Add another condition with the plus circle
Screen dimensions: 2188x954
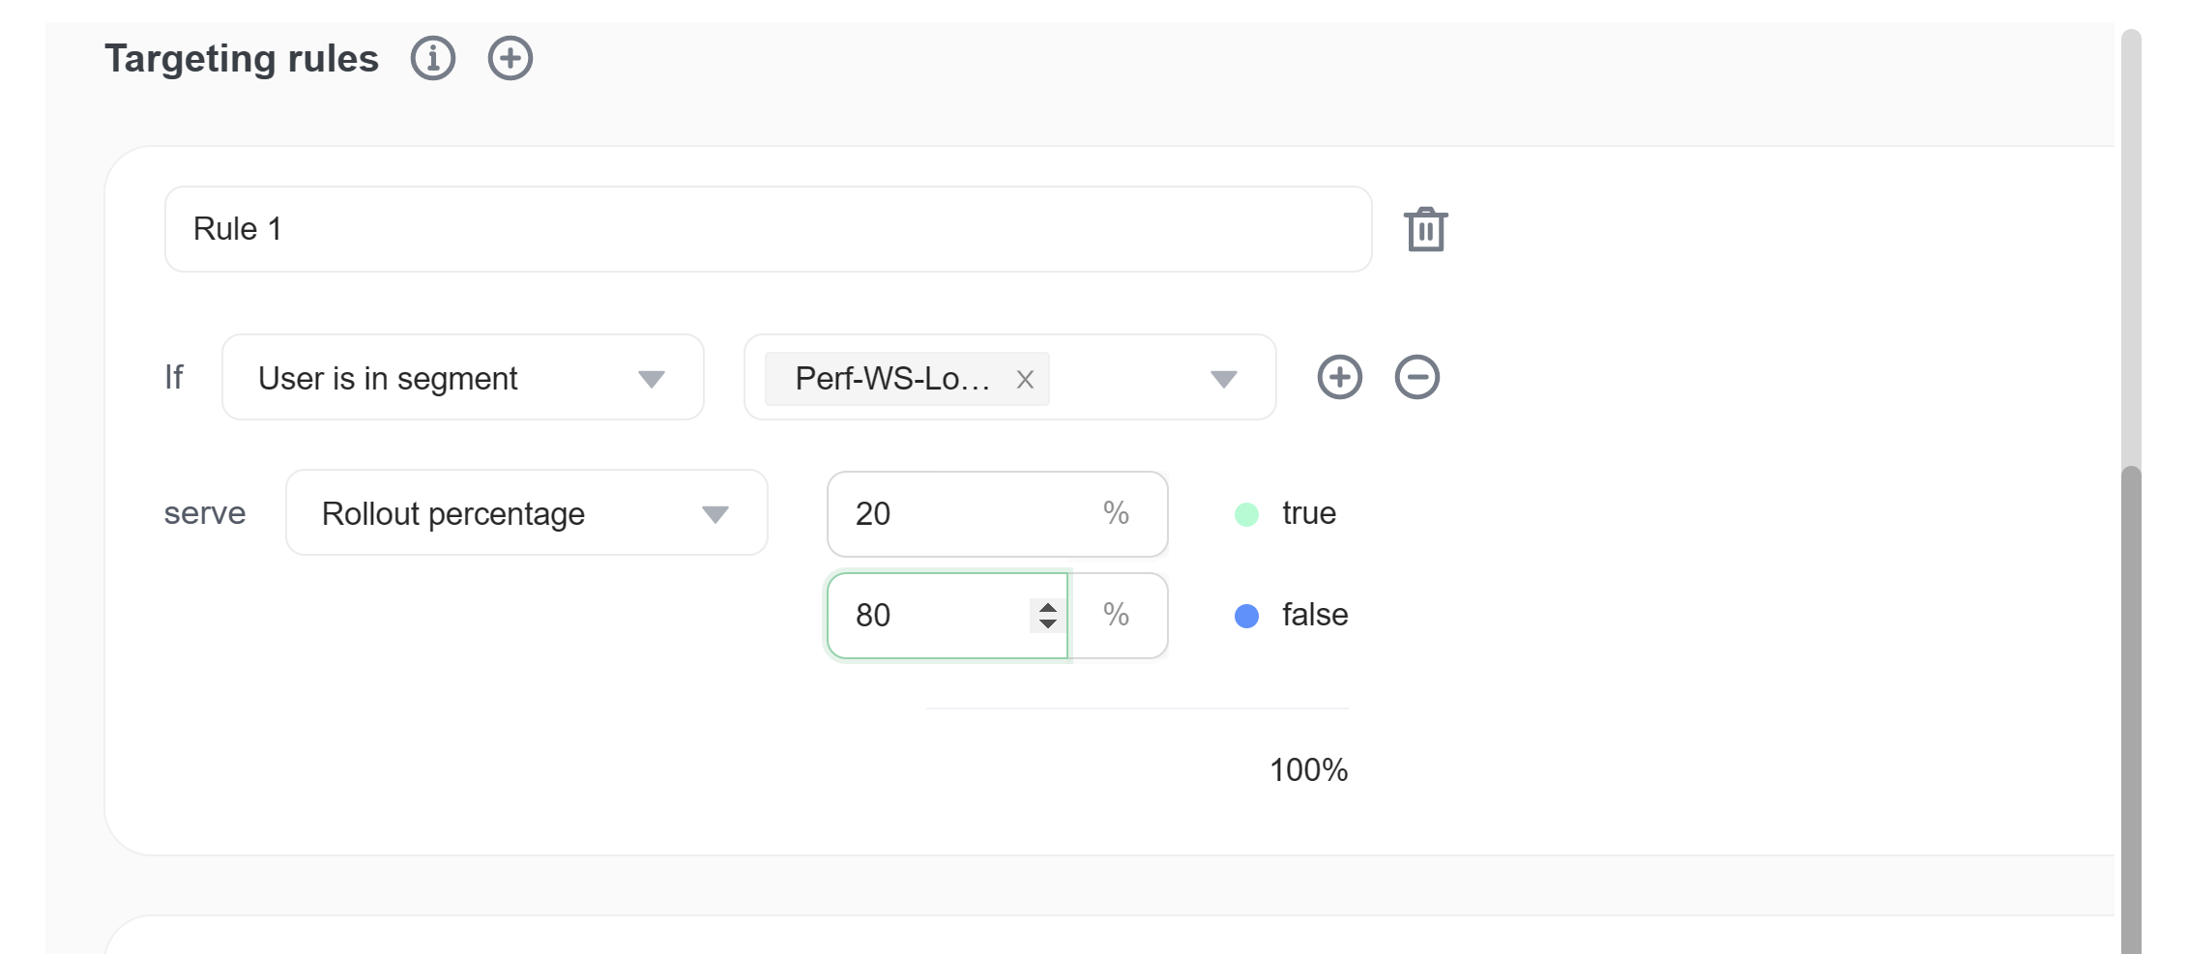[x=1340, y=377]
